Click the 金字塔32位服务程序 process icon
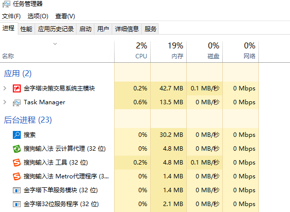The height and width of the screenshot is (212, 290). 17,204
